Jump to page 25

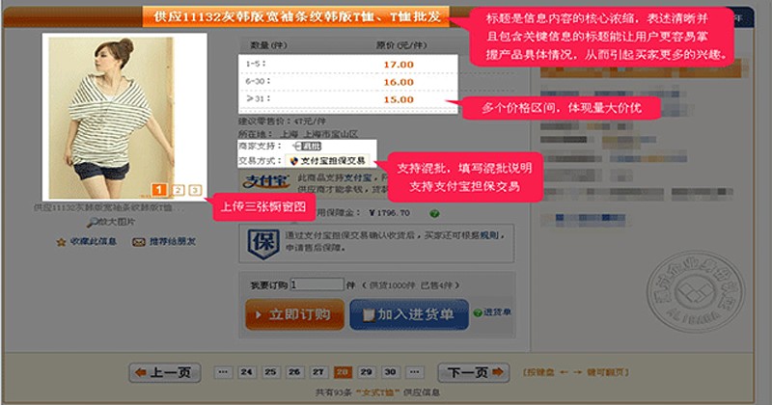coord(270,372)
